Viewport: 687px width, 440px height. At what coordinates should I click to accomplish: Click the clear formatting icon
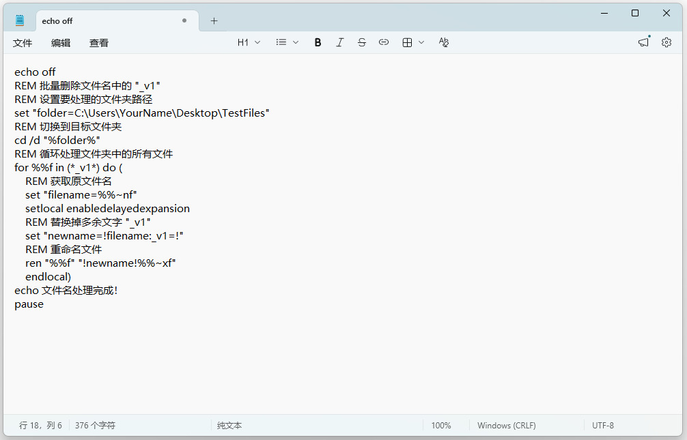pyautogui.click(x=444, y=42)
